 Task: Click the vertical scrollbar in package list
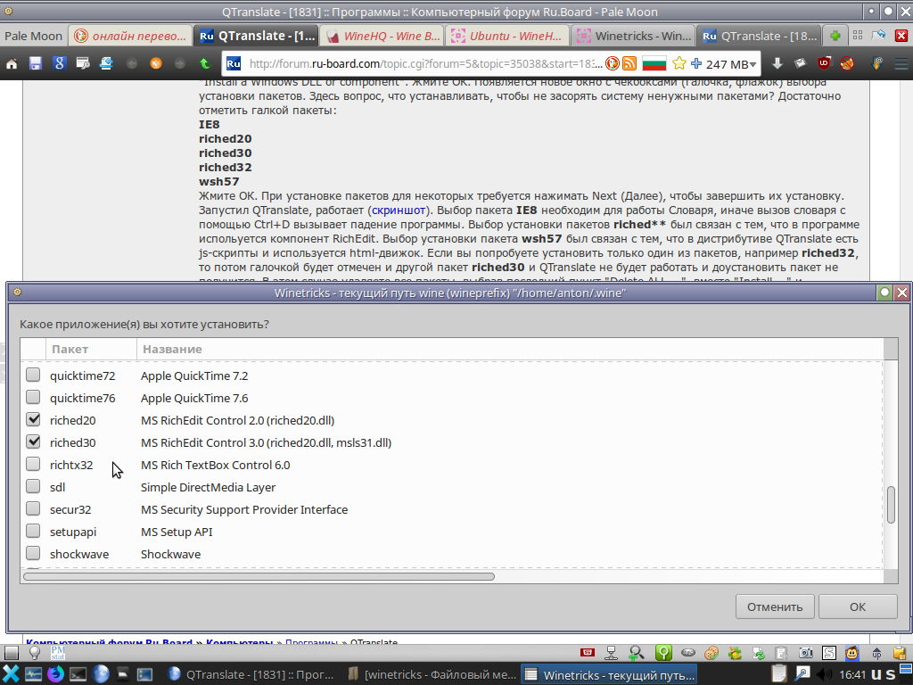[x=891, y=505]
